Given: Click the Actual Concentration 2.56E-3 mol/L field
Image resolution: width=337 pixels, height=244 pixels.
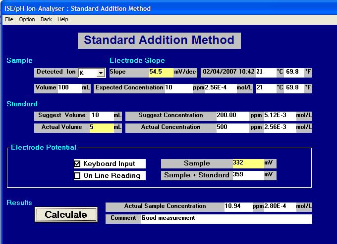Looking at the screenshot, I should click(x=280, y=127).
